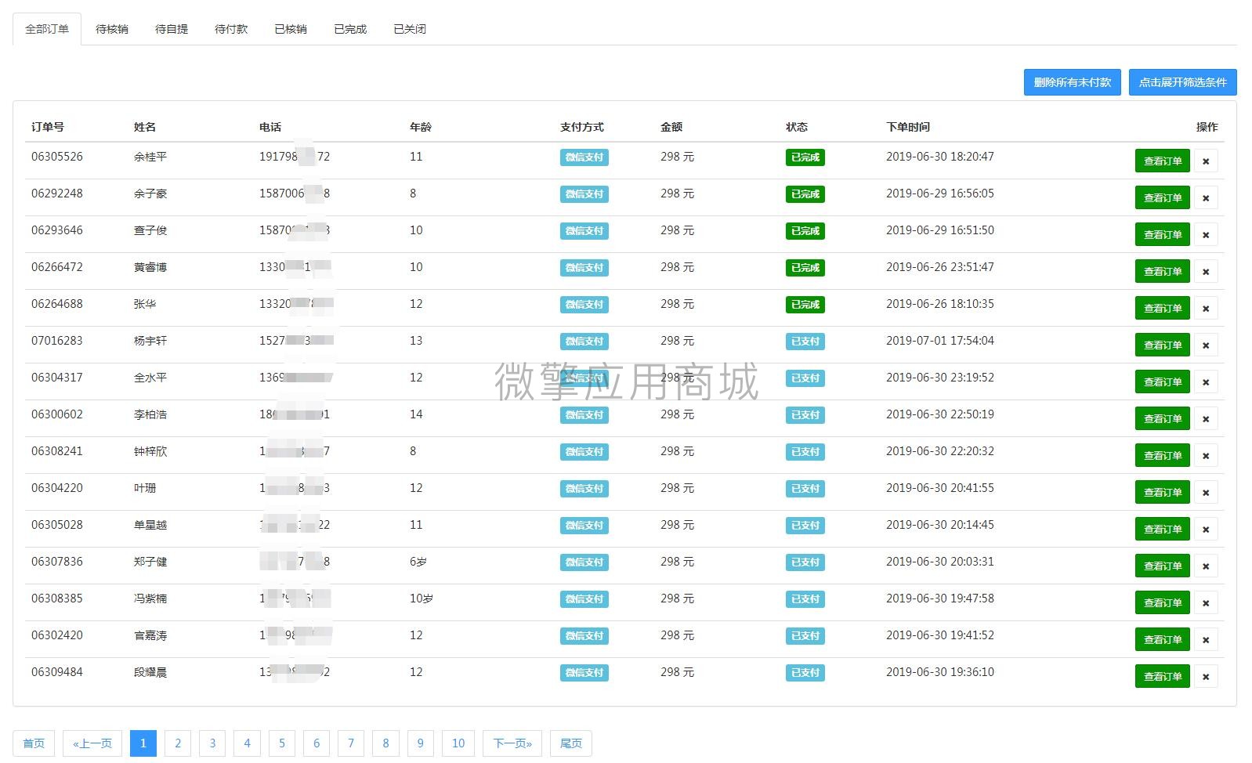The height and width of the screenshot is (763, 1252).
Task: Click the 下单时间 column header
Action: (908, 127)
